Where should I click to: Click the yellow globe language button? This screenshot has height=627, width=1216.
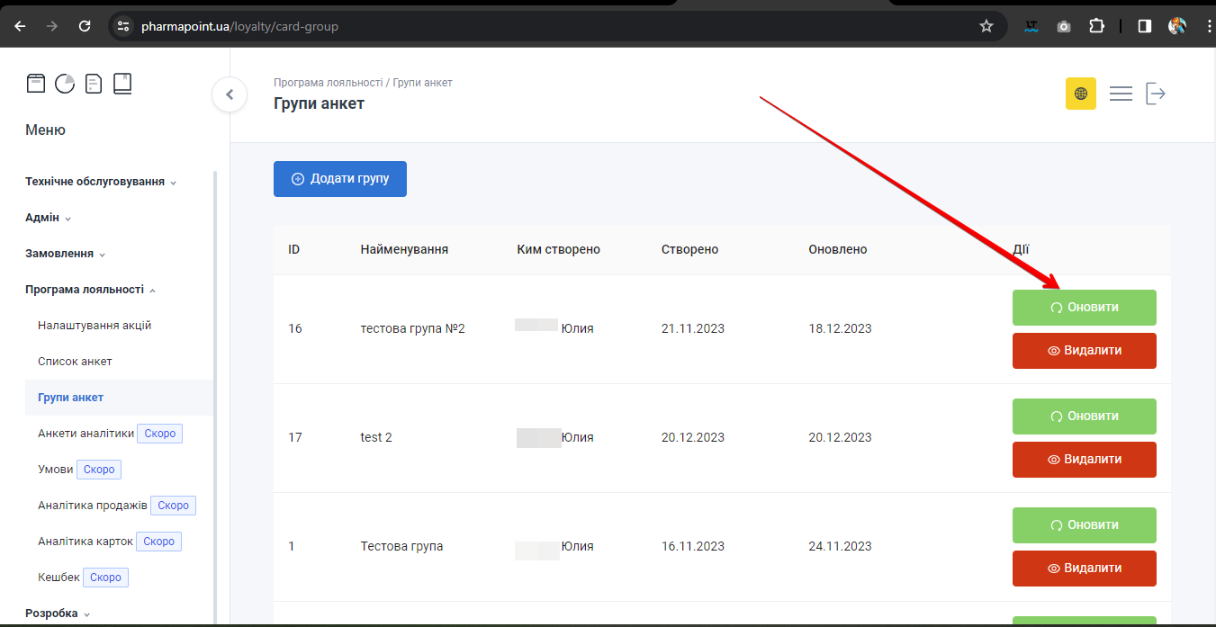pos(1080,94)
